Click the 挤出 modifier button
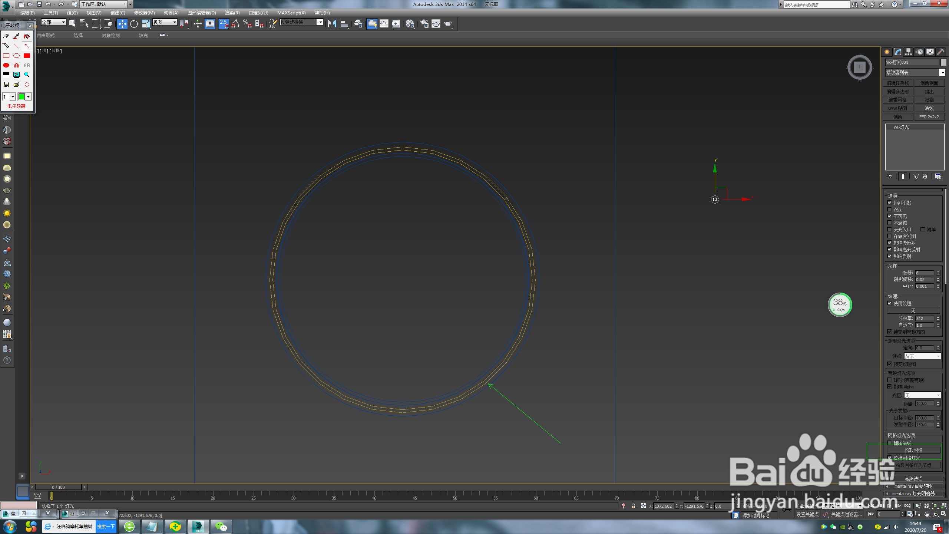The image size is (949, 534). pyautogui.click(x=929, y=92)
